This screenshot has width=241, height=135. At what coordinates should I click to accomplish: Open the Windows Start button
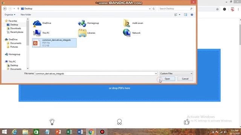tap(5, 132)
